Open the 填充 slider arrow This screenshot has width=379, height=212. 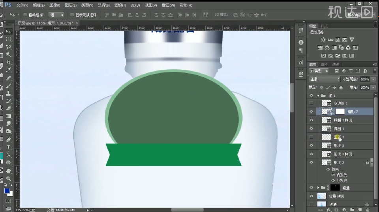point(373,87)
